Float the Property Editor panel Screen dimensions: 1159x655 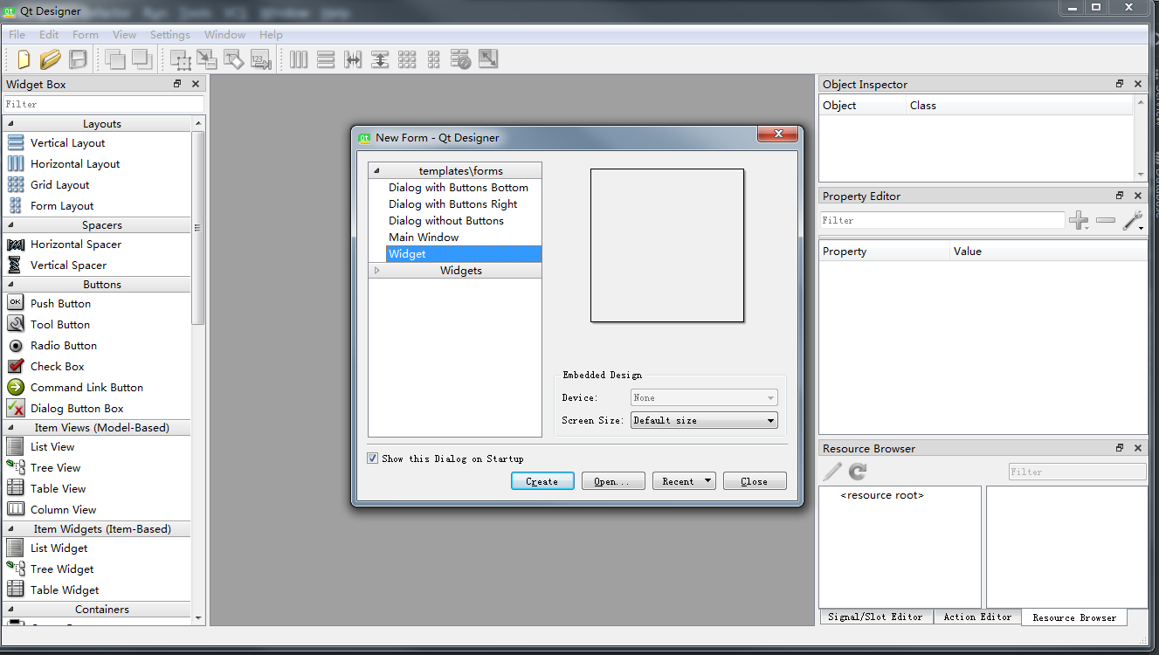pos(1120,196)
